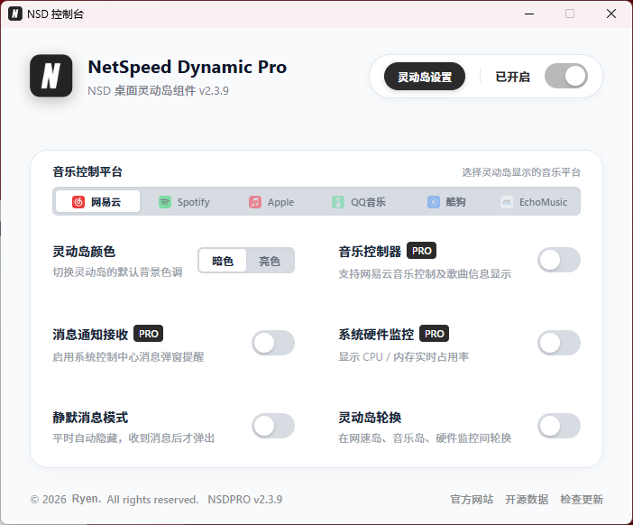Select the QQ音乐 platform tab
Viewport: 633px width, 525px height.
coord(359,201)
